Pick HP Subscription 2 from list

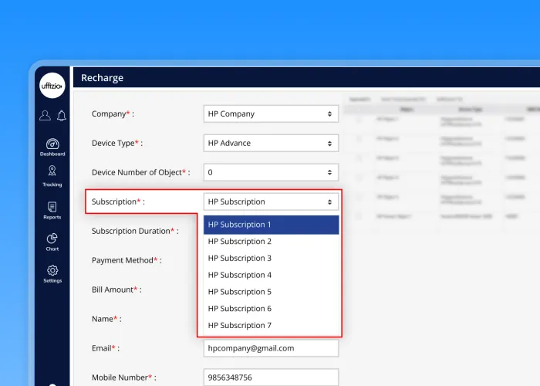[x=271, y=242]
